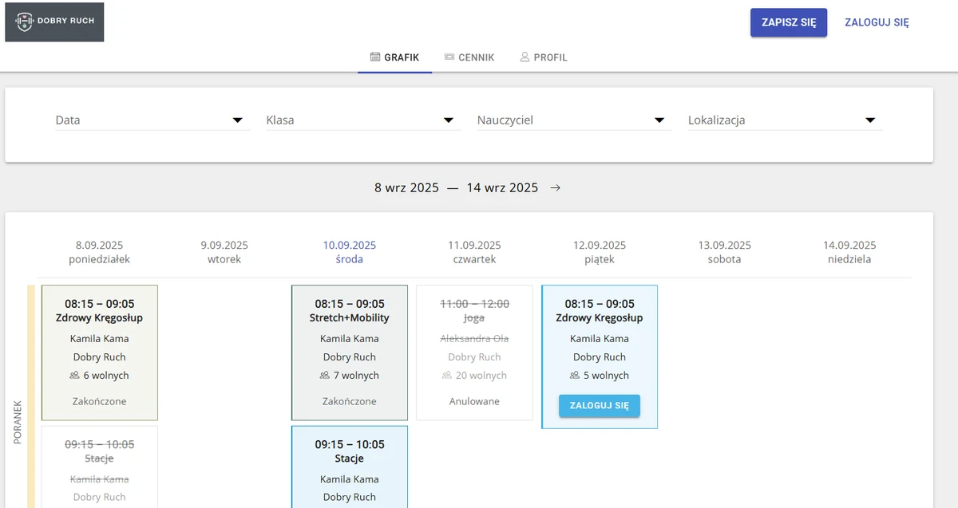Click the "Anulowane" status label
The image size is (958, 508).
coord(474,401)
